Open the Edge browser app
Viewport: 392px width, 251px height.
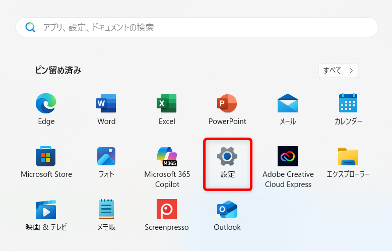[46, 109]
